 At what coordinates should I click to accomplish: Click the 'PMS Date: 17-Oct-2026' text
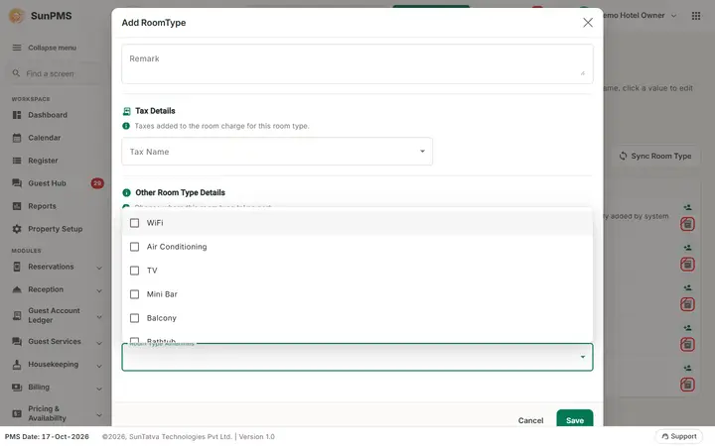point(47,436)
